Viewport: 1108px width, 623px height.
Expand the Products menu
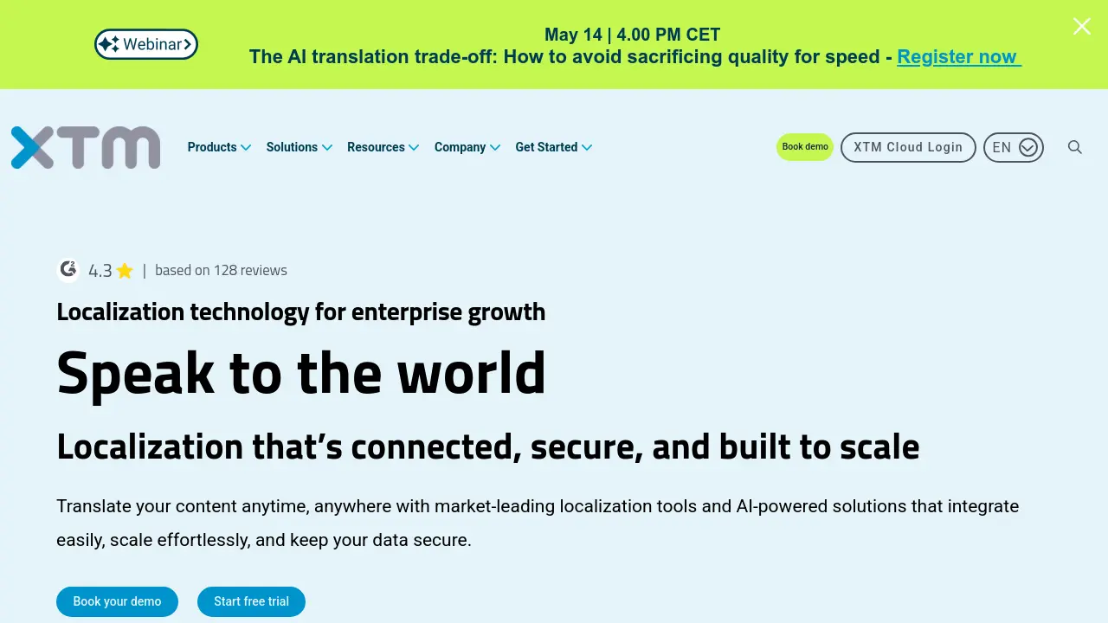point(219,147)
